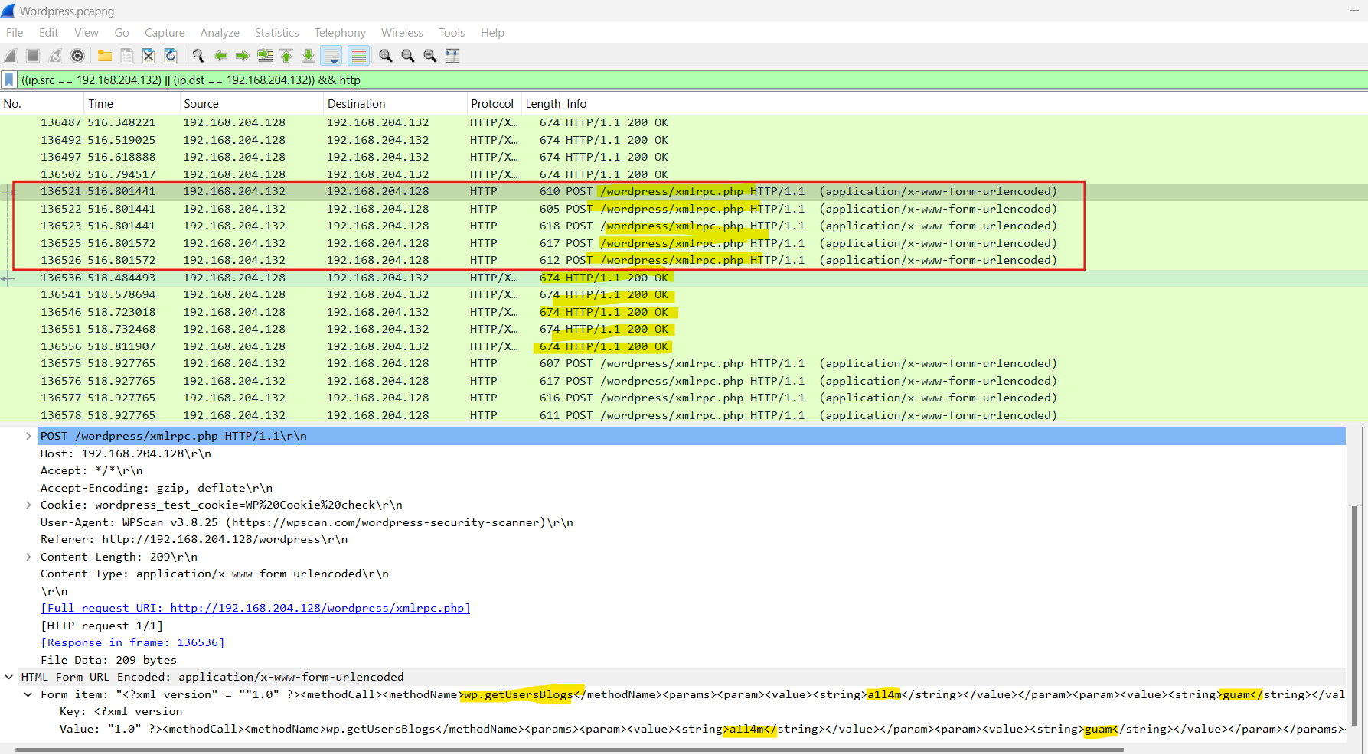This screenshot has width=1368, height=754.
Task: Open the Analyze menu
Action: [x=220, y=33]
